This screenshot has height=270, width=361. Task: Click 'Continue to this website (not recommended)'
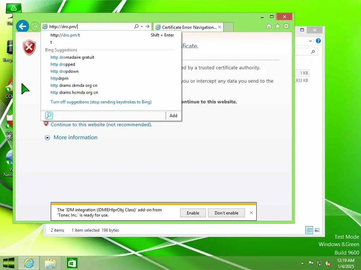[x=101, y=124]
